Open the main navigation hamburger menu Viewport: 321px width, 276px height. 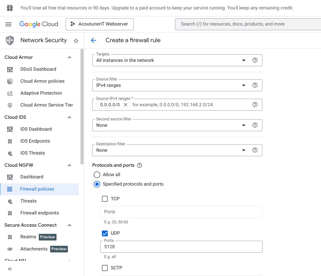tap(8, 24)
